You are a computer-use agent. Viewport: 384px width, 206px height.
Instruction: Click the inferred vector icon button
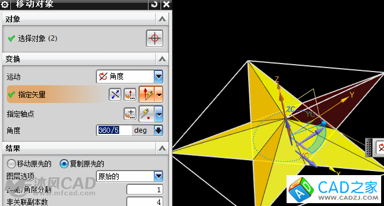pyautogui.click(x=147, y=94)
